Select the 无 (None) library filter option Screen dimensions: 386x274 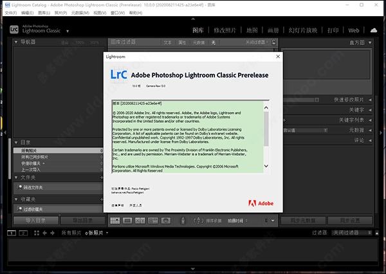pos(213,42)
